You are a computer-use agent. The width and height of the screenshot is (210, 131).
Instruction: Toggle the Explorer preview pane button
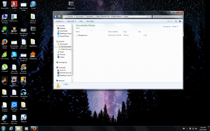pos(175,21)
